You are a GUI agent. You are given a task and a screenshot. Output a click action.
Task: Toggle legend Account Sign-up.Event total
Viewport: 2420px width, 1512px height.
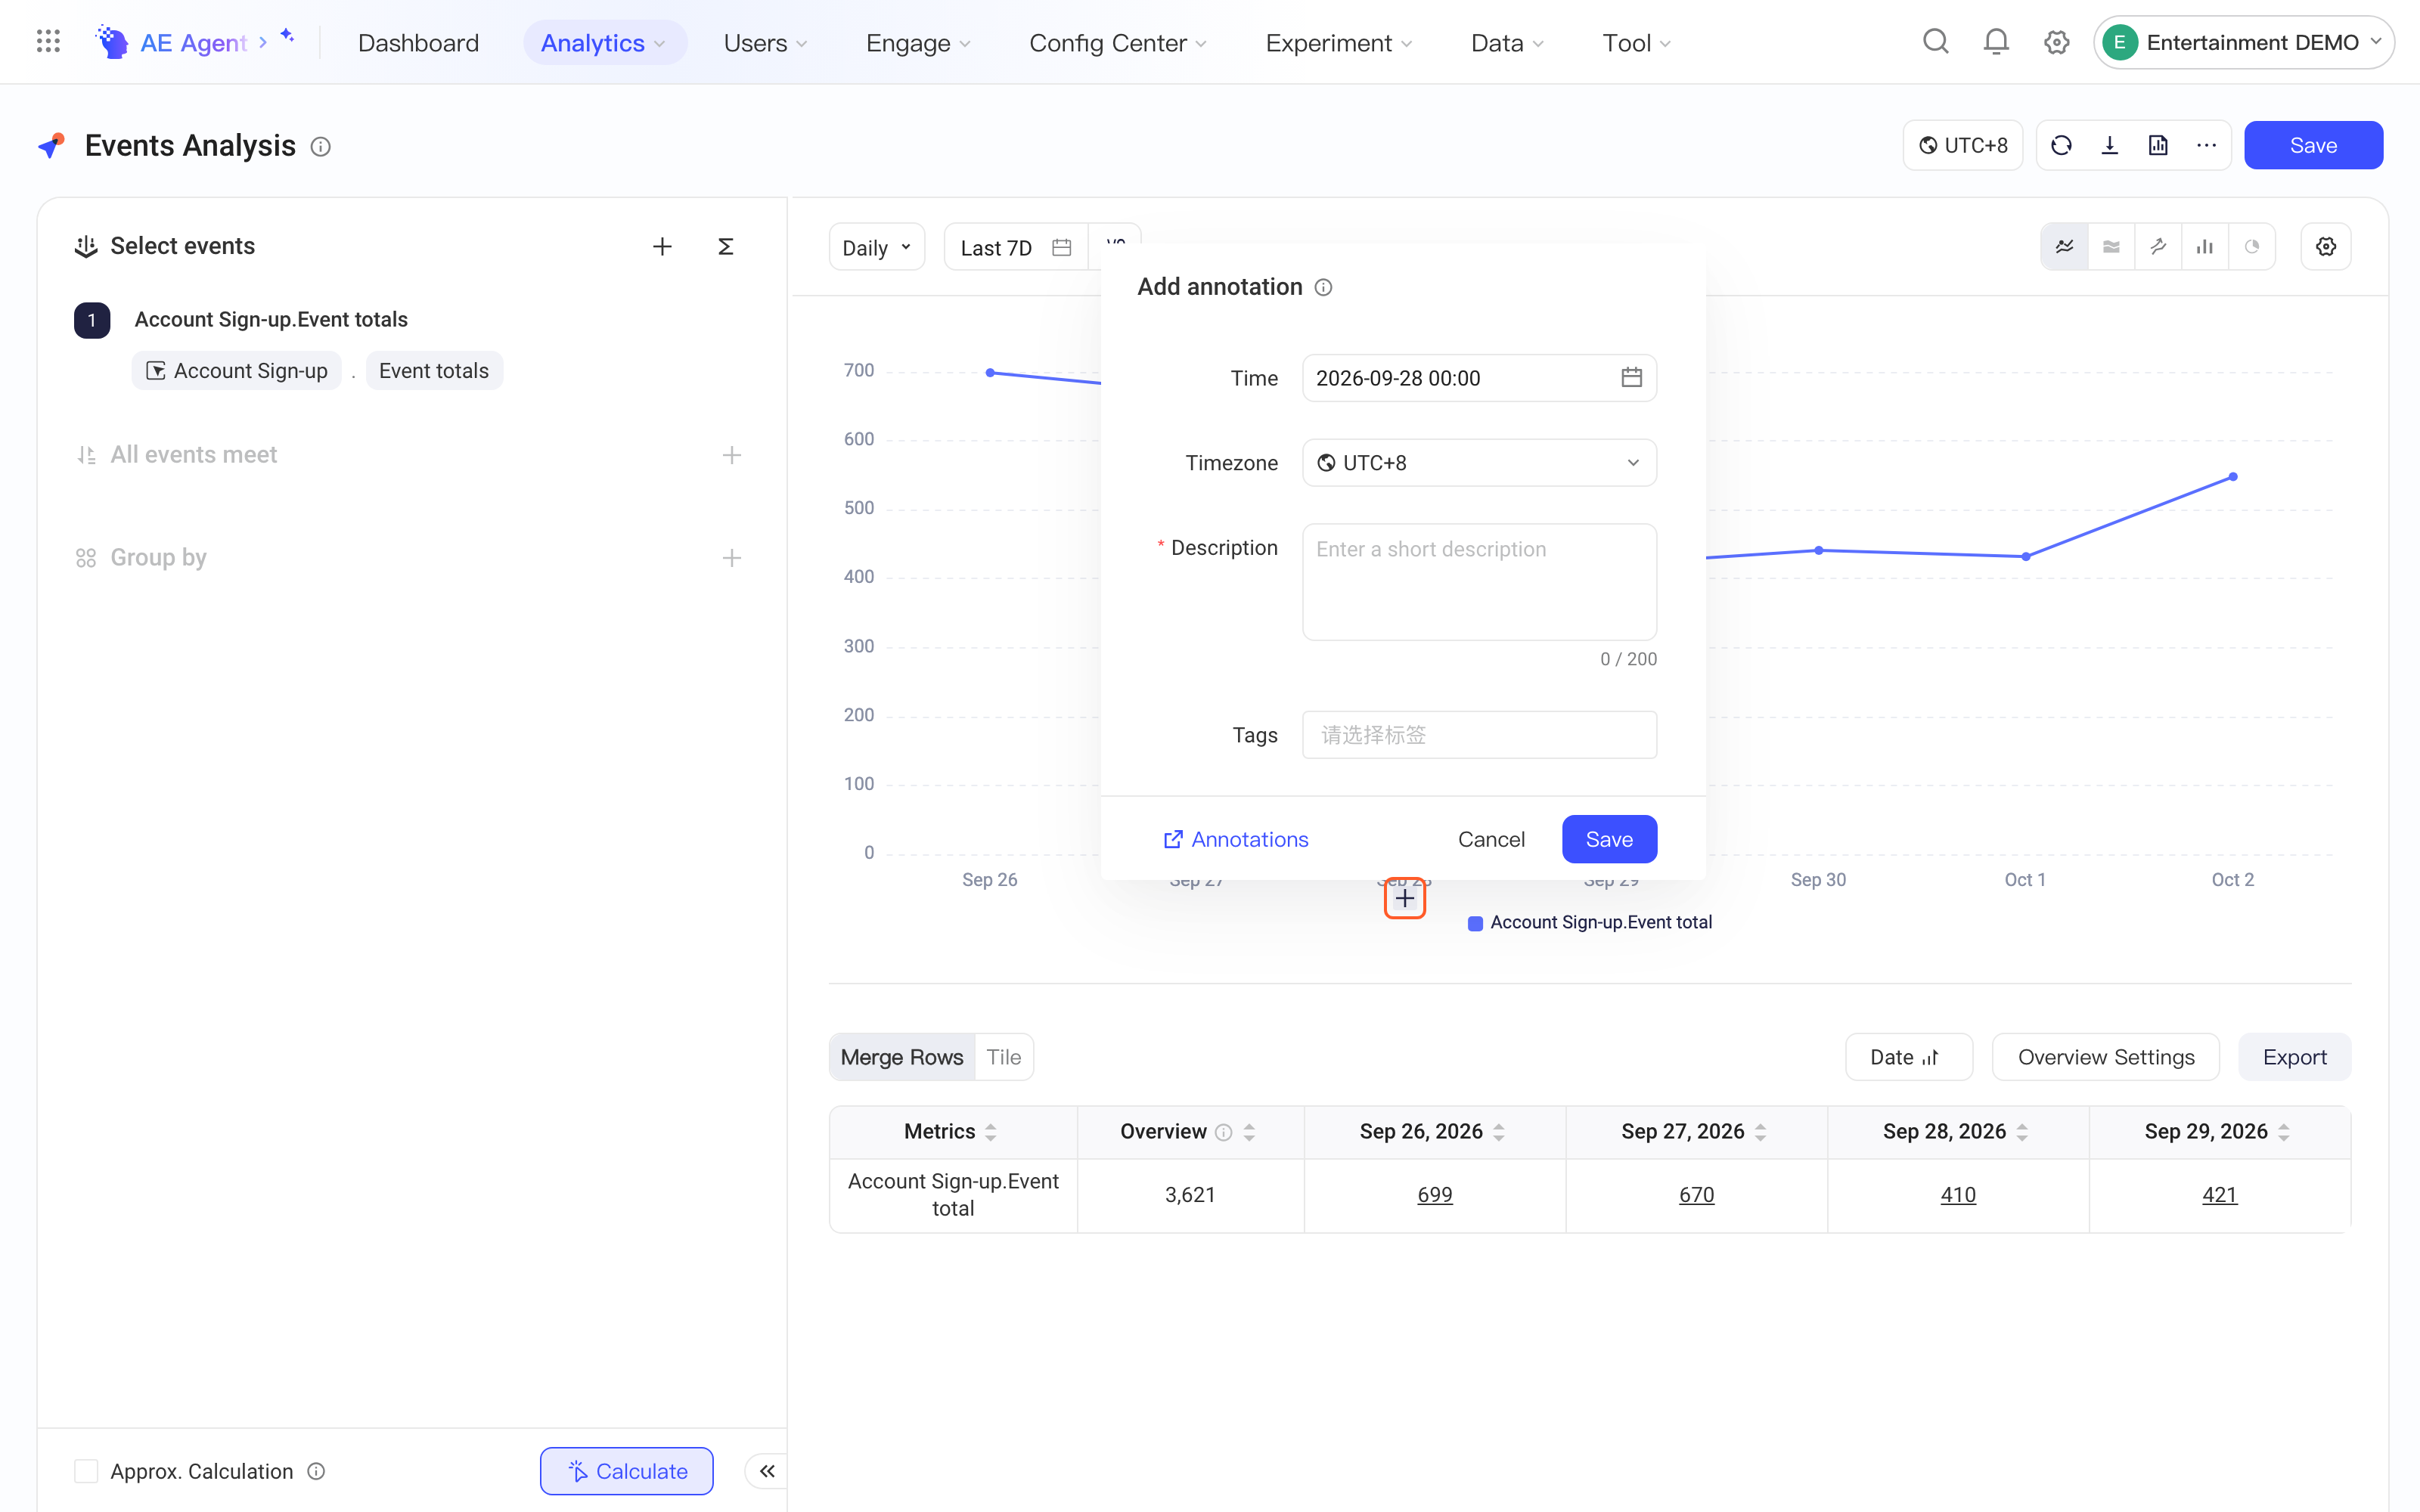(x=1590, y=923)
